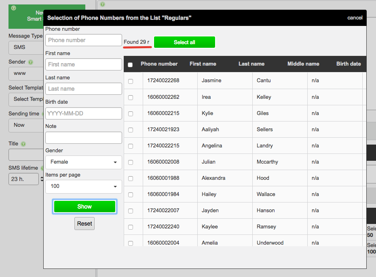Open the Message Type SMS dropdown
This screenshot has width=376, height=277.
coord(26,47)
